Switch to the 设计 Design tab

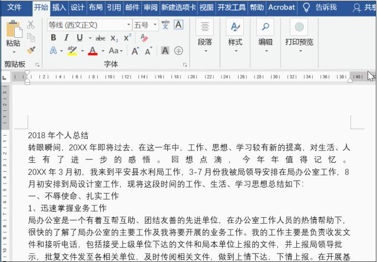click(x=77, y=7)
